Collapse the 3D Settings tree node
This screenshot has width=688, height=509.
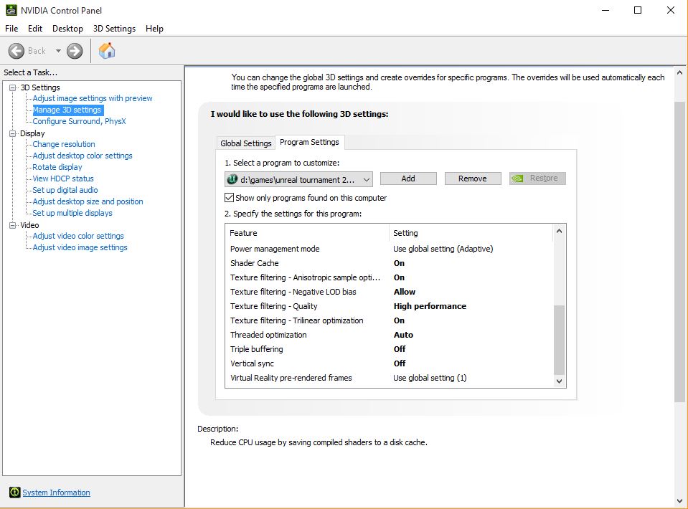pyautogui.click(x=12, y=87)
